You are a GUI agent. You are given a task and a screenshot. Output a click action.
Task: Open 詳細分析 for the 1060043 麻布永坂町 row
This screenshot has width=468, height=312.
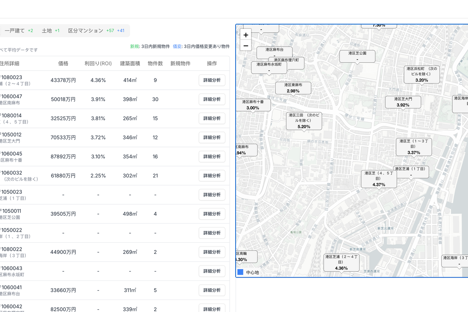212,271
